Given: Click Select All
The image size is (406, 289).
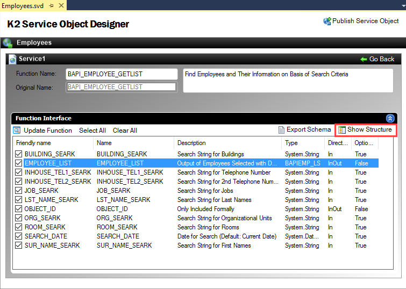Looking at the screenshot, I should (92, 131).
